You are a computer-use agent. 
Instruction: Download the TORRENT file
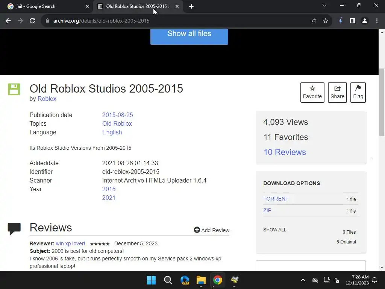pos(276,199)
